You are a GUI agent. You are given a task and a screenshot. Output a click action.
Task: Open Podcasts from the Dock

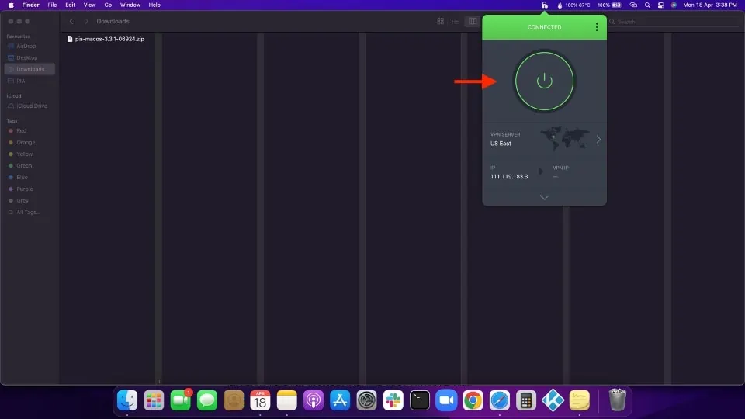click(x=314, y=400)
